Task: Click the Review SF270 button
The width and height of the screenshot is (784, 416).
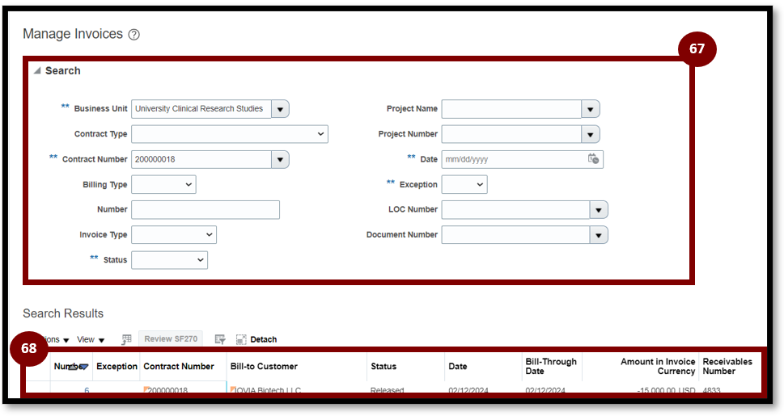Action: tap(171, 338)
